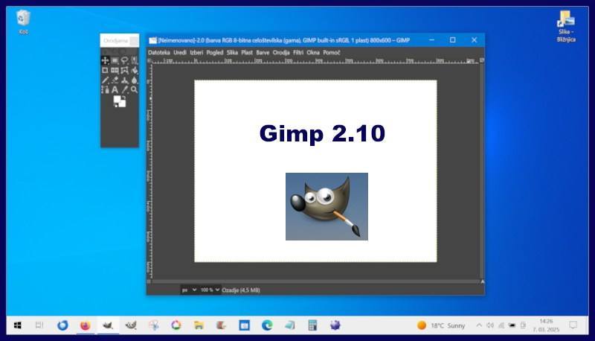Open the Uredi menu
The height and width of the screenshot is (341, 595).
(180, 52)
